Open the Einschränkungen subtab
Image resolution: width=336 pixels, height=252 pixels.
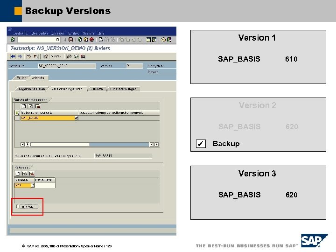[123, 89]
